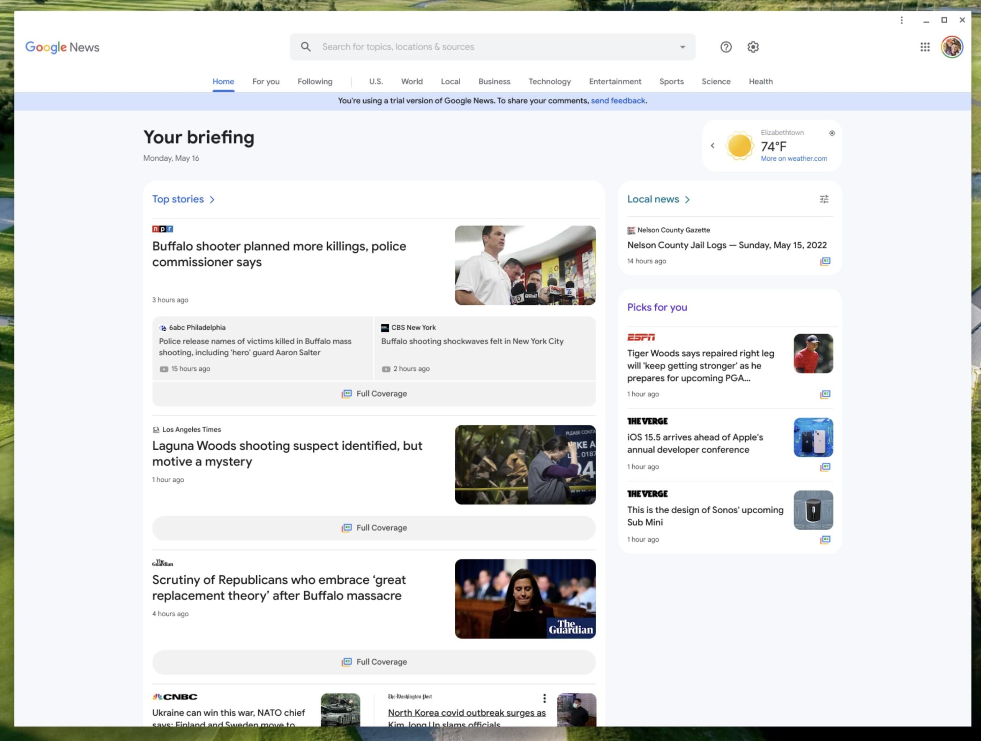Image resolution: width=981 pixels, height=741 pixels.
Task: Click the weather location target icon
Action: [x=832, y=133]
